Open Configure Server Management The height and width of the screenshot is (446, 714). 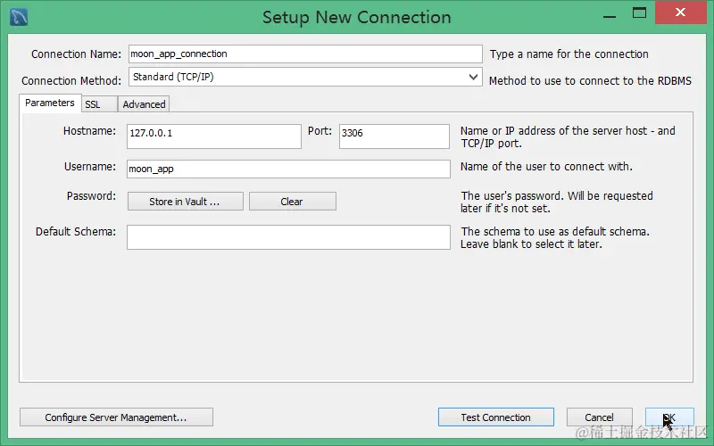tap(116, 417)
